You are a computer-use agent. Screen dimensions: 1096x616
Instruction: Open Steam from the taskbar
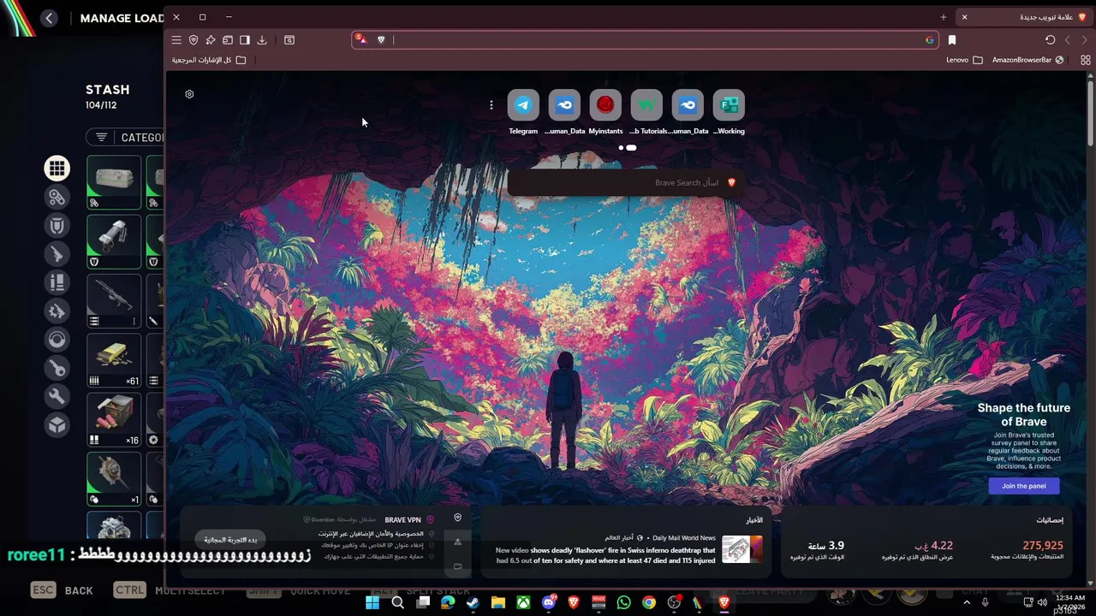point(473,602)
